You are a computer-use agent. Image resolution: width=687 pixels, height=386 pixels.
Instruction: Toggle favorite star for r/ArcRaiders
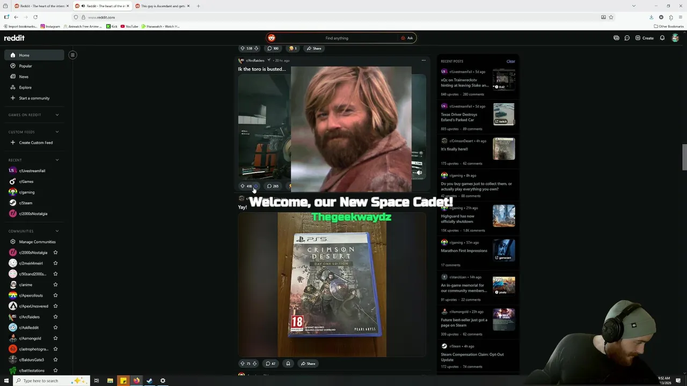(x=55, y=317)
